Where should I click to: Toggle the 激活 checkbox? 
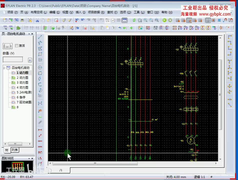coord(17,45)
